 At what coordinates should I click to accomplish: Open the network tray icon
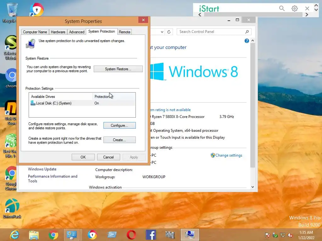pos(283,235)
